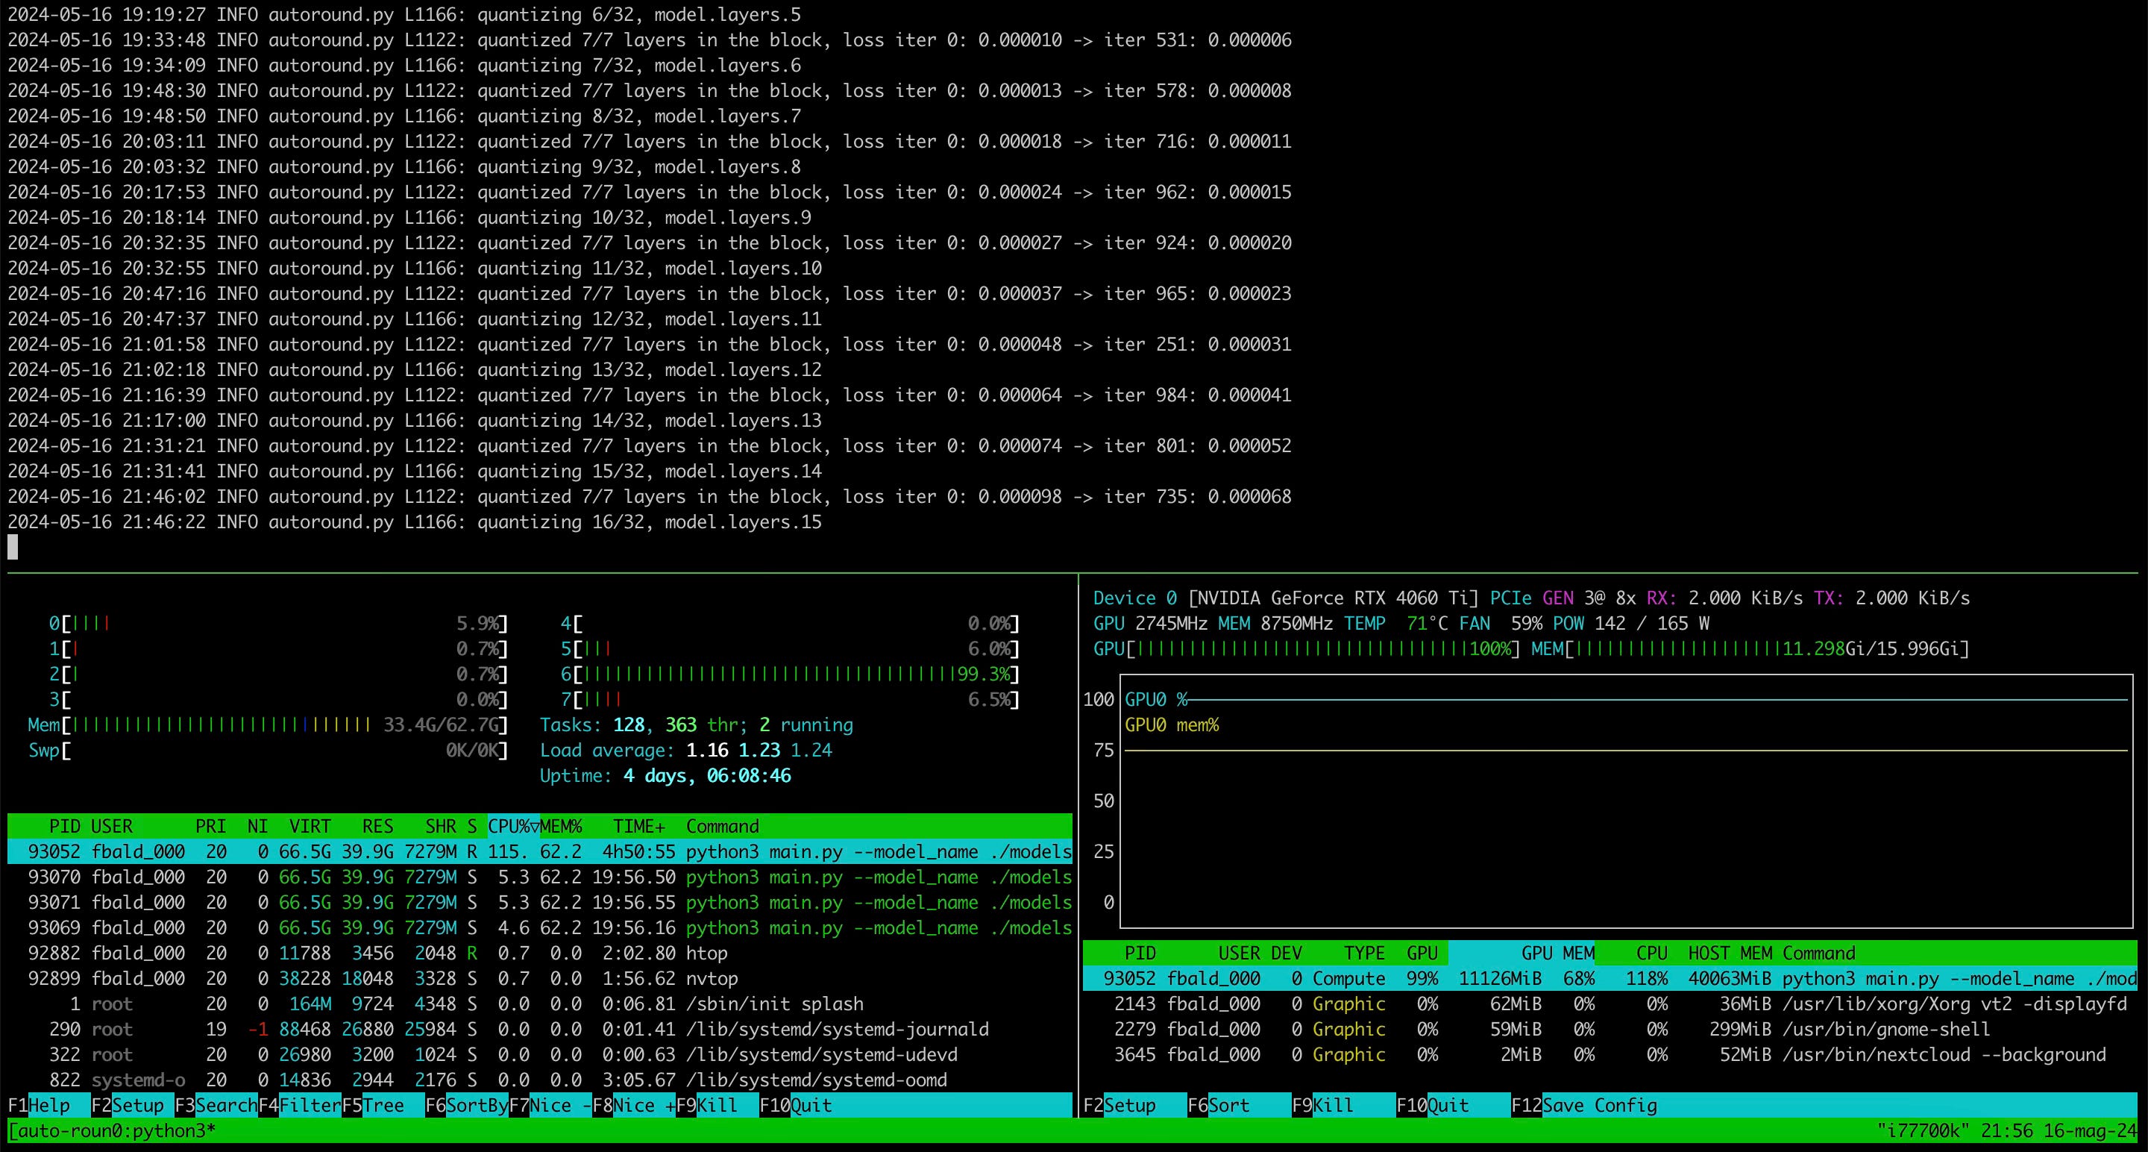
Task: Click Tasks: 128, 363 thr line
Action: pyautogui.click(x=697, y=725)
